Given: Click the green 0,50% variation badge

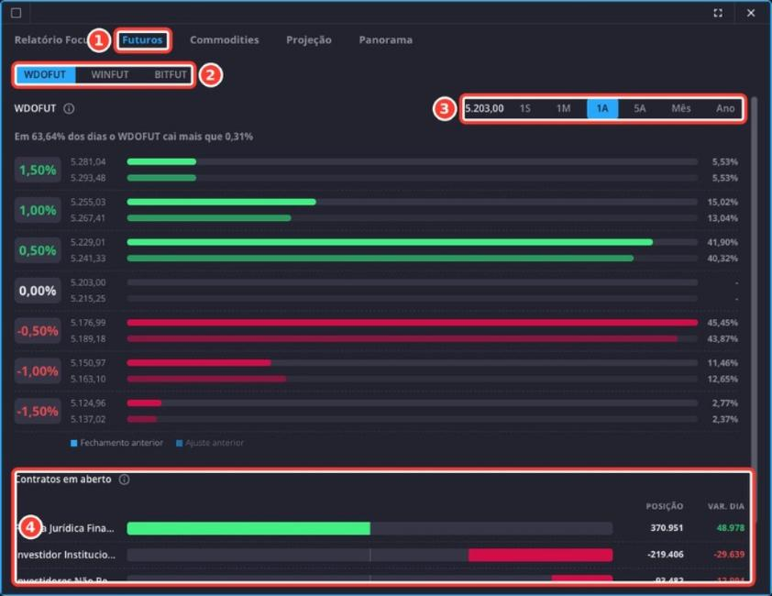Looking at the screenshot, I should [38, 250].
